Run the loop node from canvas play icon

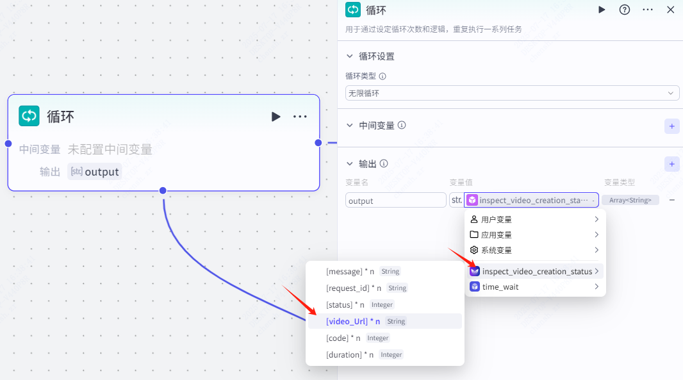[x=276, y=117]
